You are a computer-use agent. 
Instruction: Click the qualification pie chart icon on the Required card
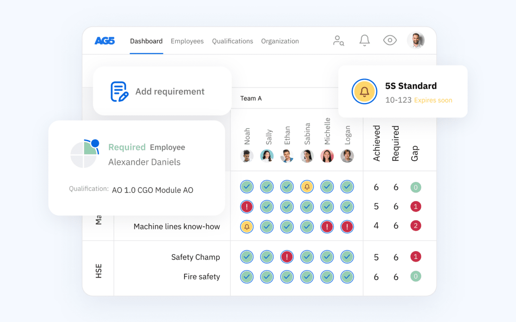(86, 153)
